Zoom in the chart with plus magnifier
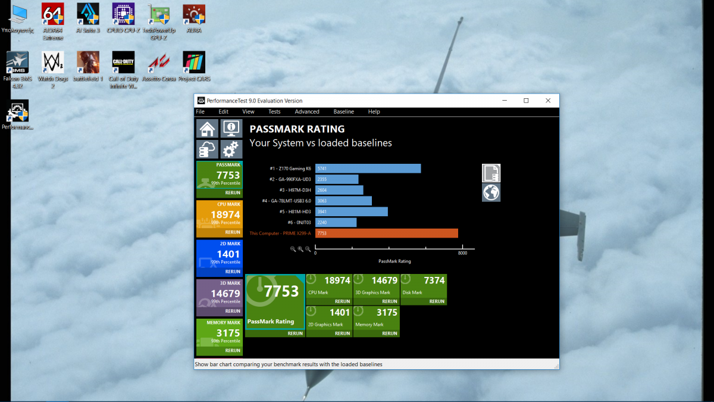The image size is (714, 402). (x=300, y=249)
